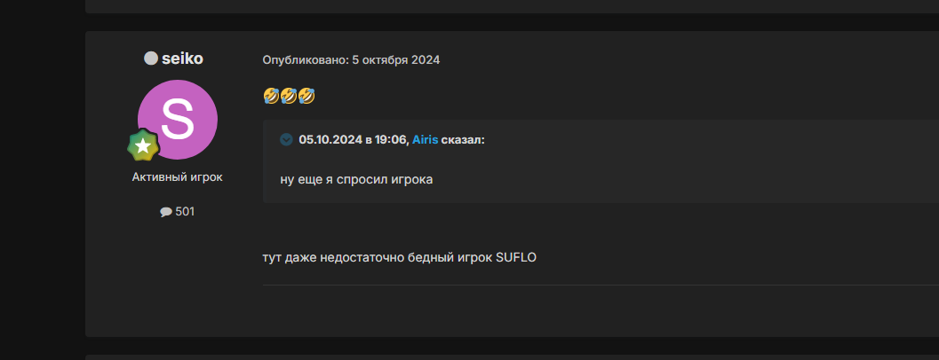Click the 05.10.2024 в 19:06 quote timestamp
This screenshot has height=360, width=939.
pyautogui.click(x=354, y=140)
